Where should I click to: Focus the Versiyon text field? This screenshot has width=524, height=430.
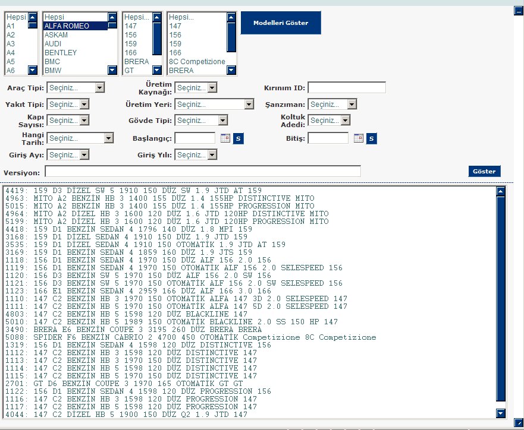tap(203, 171)
